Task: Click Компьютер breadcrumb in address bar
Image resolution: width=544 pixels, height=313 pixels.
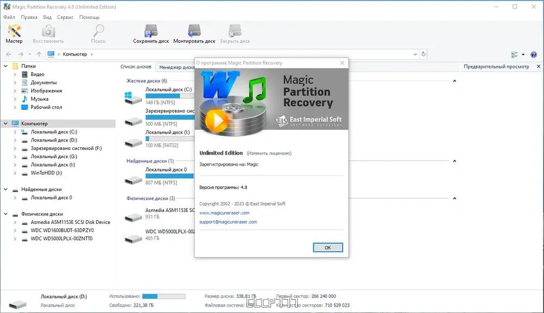Action: tap(75, 54)
